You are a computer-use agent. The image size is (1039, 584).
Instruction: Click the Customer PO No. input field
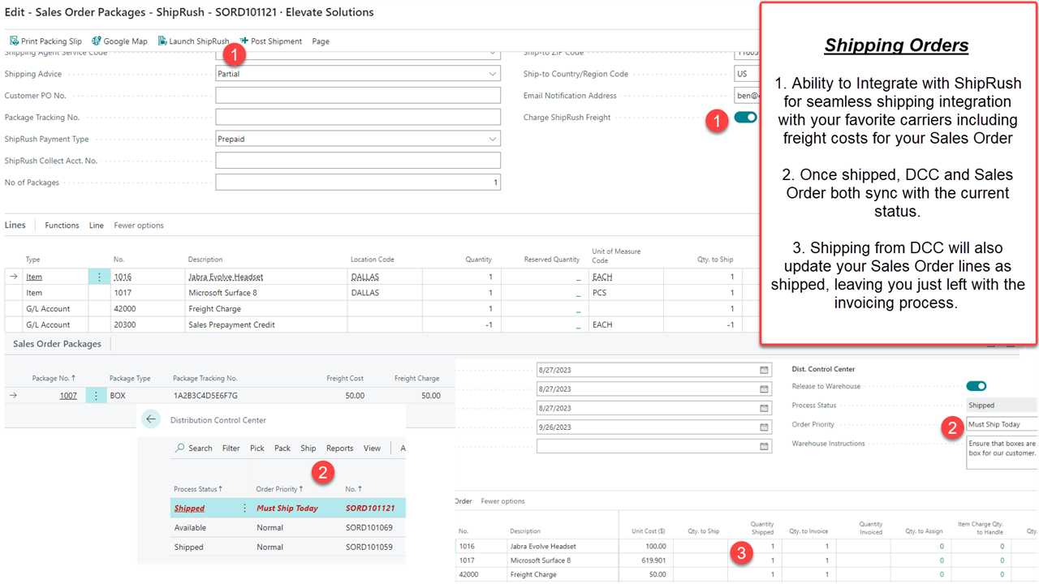pyautogui.click(x=358, y=96)
